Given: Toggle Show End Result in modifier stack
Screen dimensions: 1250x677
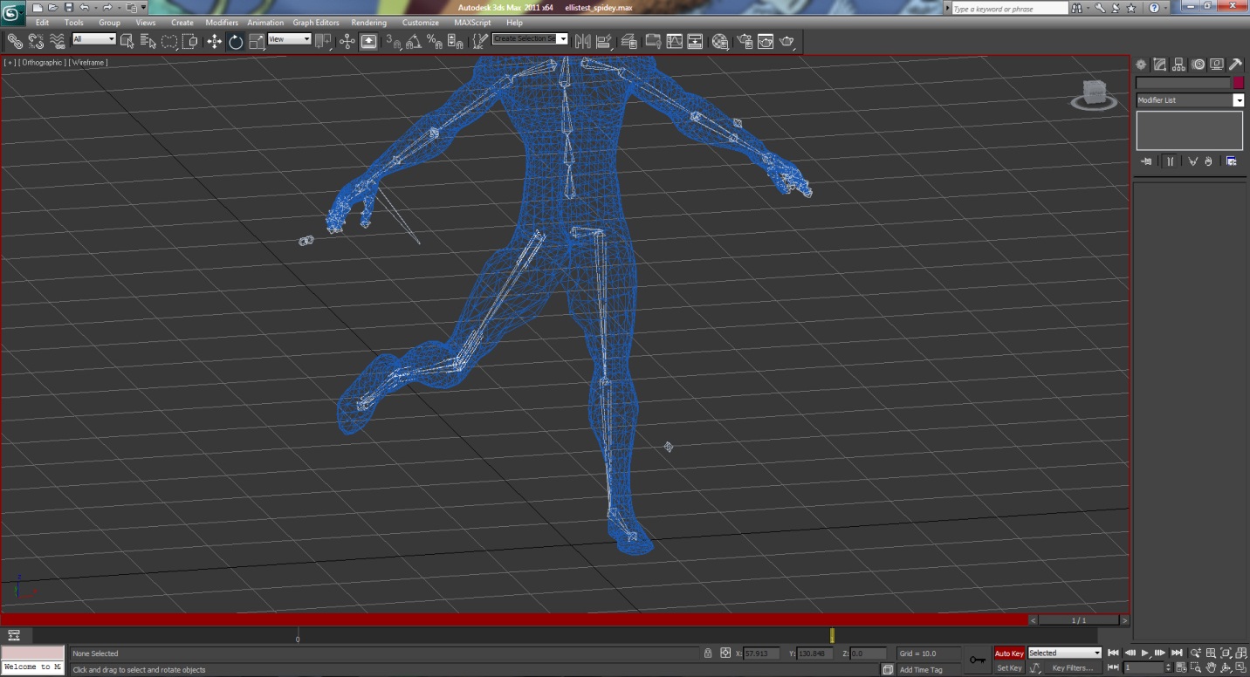Looking at the screenshot, I should click(1170, 161).
